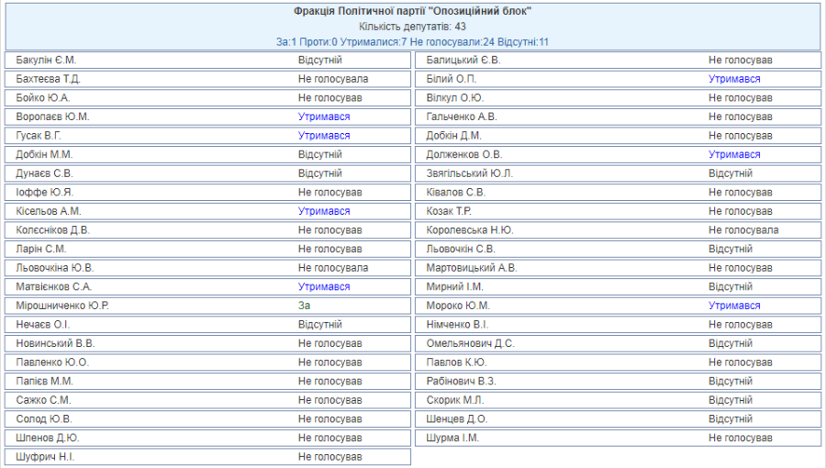826x468 pixels.
Task: Select deputy name Новинський В.В.
Action: [55, 343]
